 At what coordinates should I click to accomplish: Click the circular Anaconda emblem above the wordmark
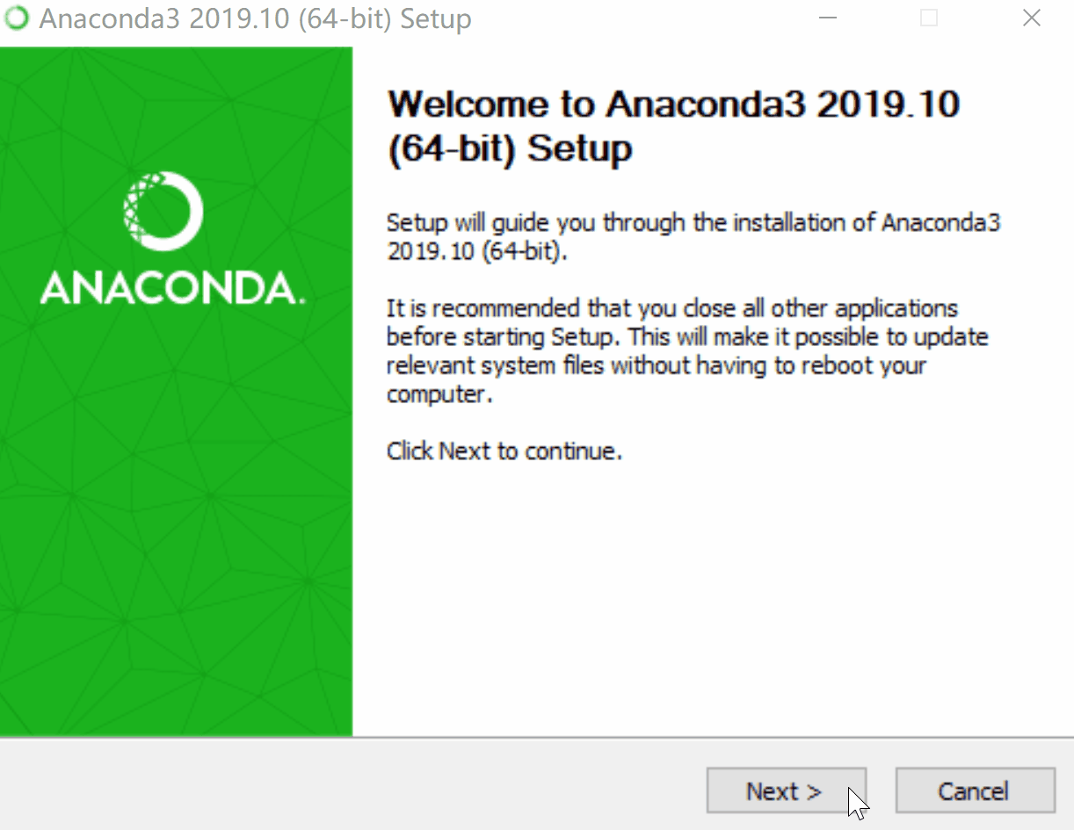pyautogui.click(x=163, y=211)
